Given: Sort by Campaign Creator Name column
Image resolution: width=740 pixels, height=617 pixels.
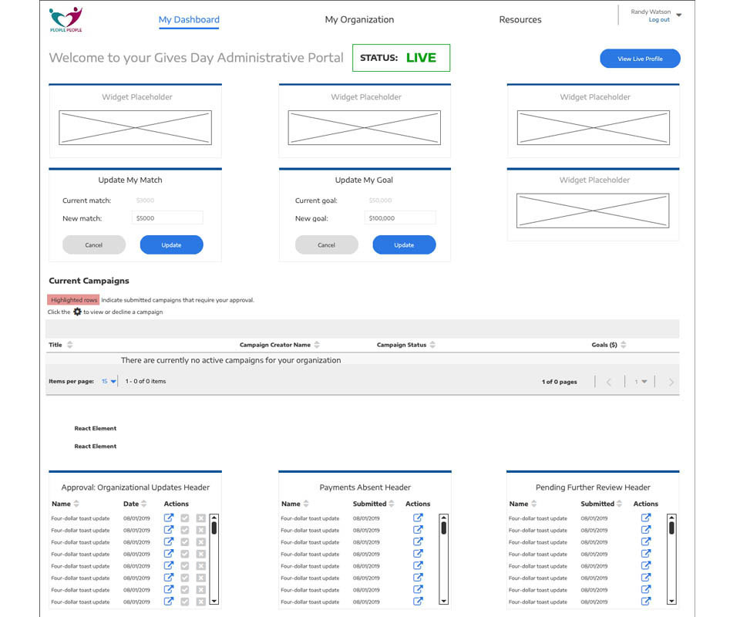Looking at the screenshot, I should pyautogui.click(x=317, y=345).
